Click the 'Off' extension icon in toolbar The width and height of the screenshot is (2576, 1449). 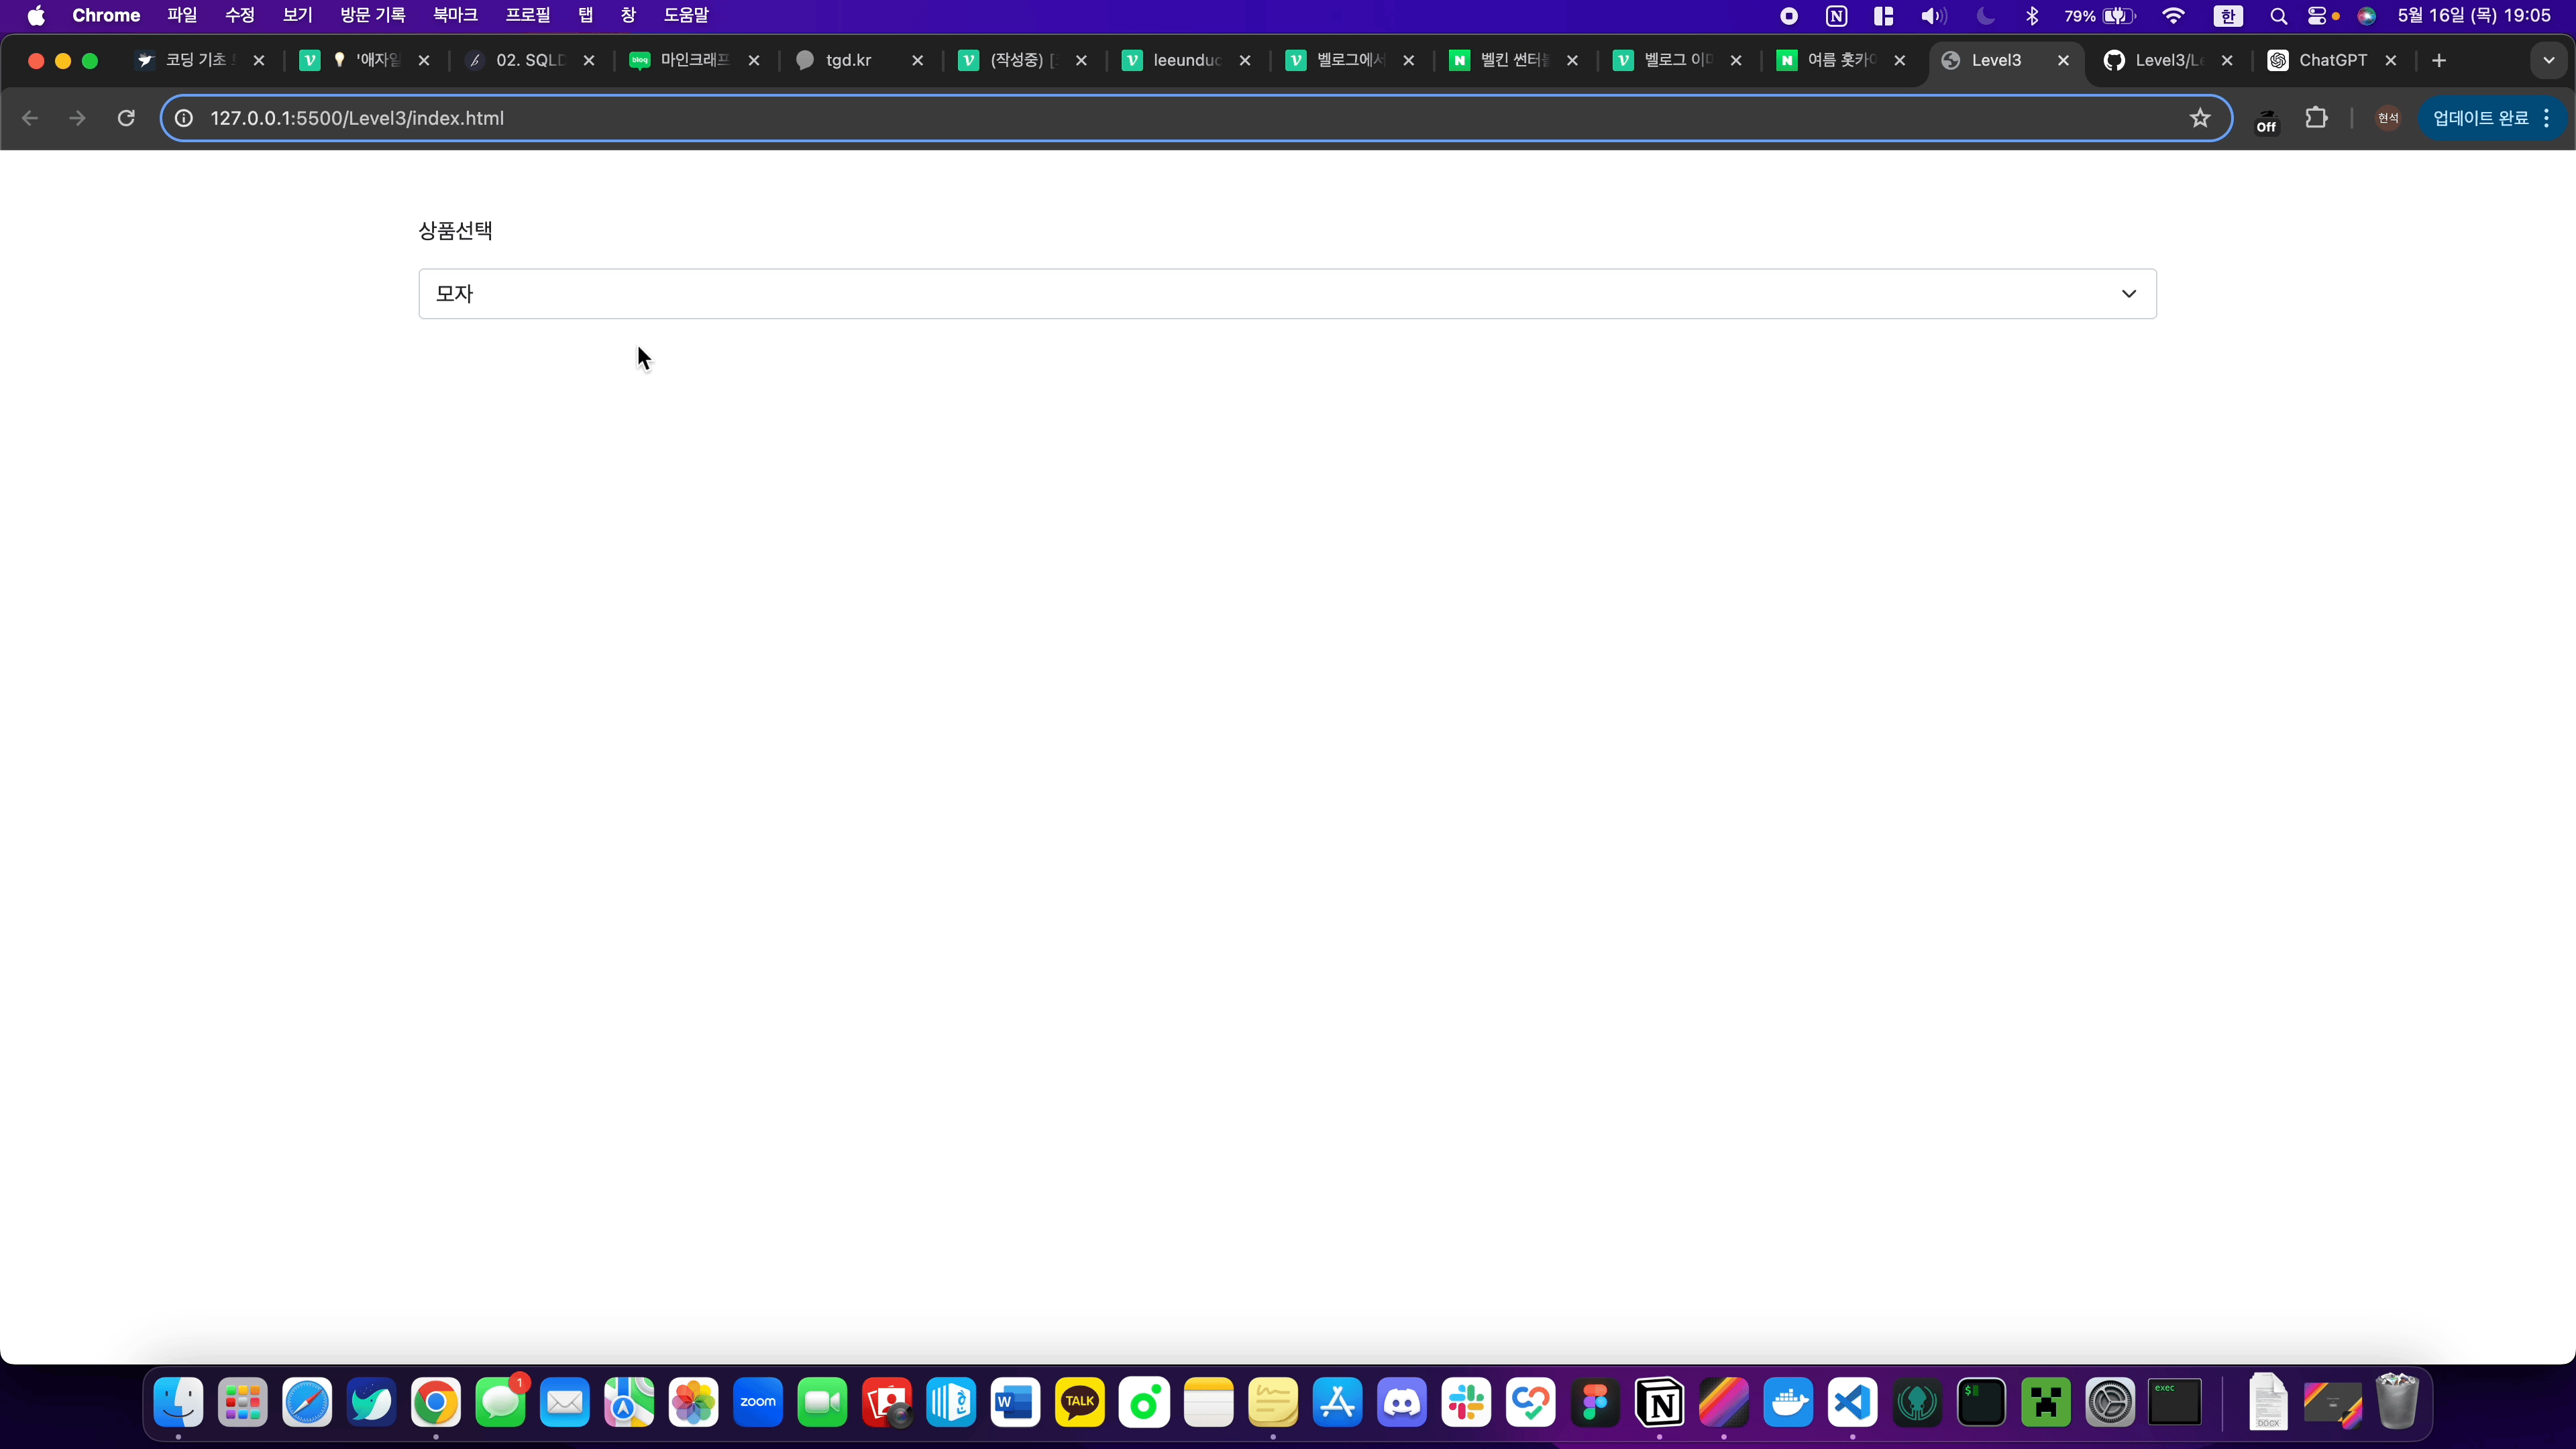pos(2266,120)
